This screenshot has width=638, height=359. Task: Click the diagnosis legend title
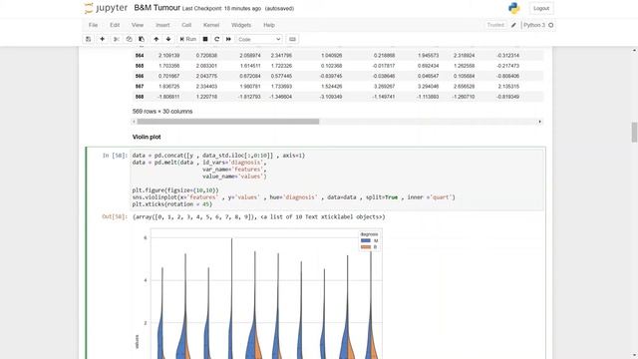tap(369, 234)
